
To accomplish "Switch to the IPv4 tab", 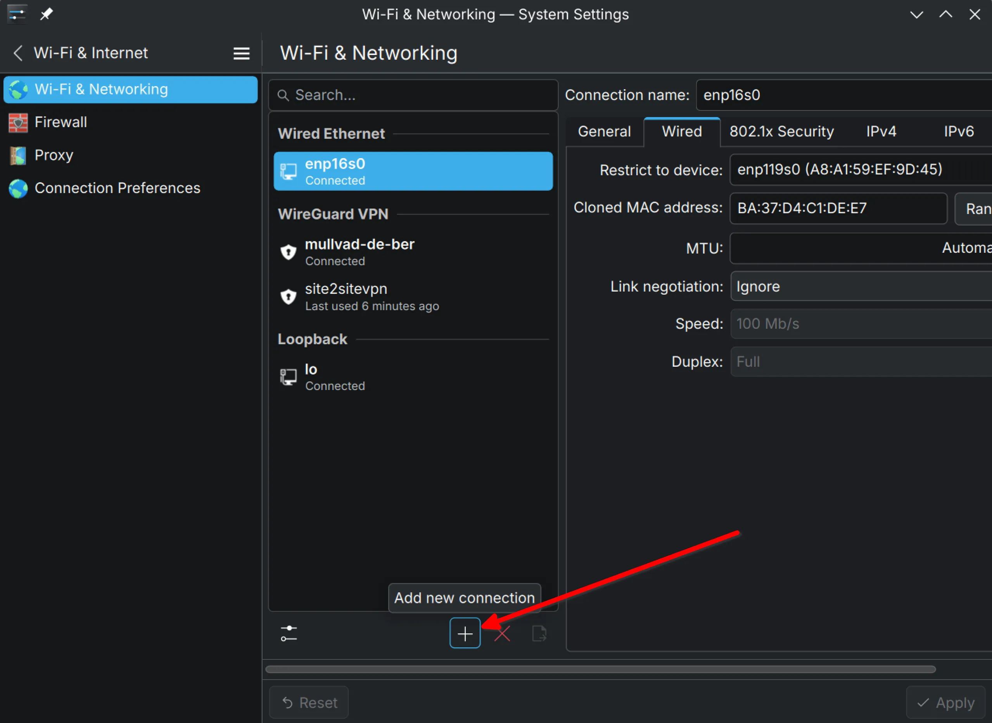I will 881,131.
